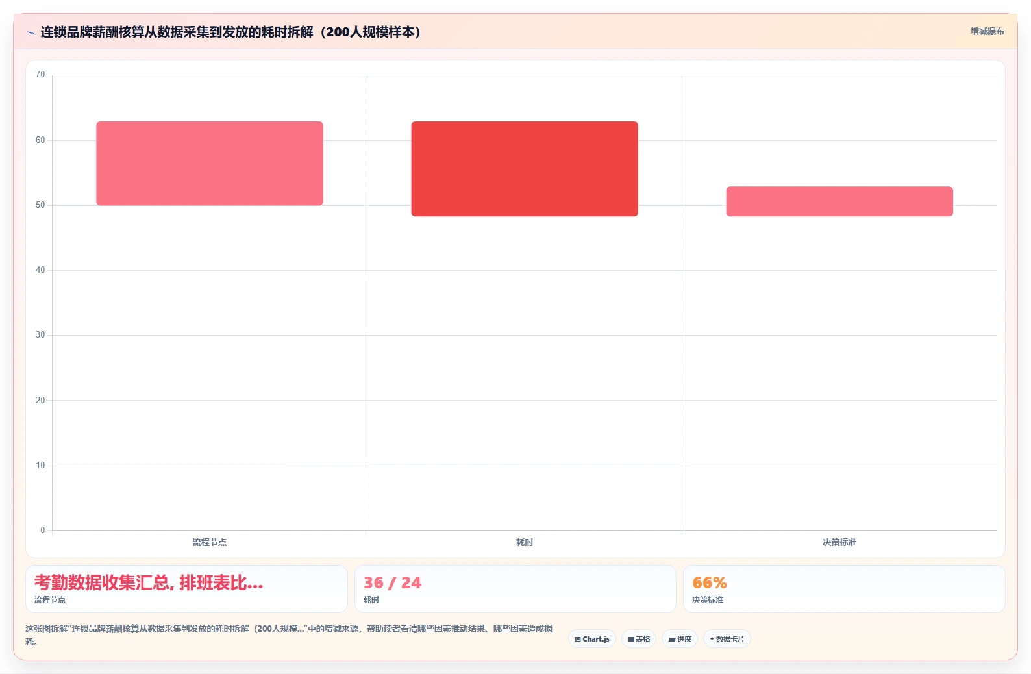
Task: Click the y-axis tick label 60
Action: 40,140
